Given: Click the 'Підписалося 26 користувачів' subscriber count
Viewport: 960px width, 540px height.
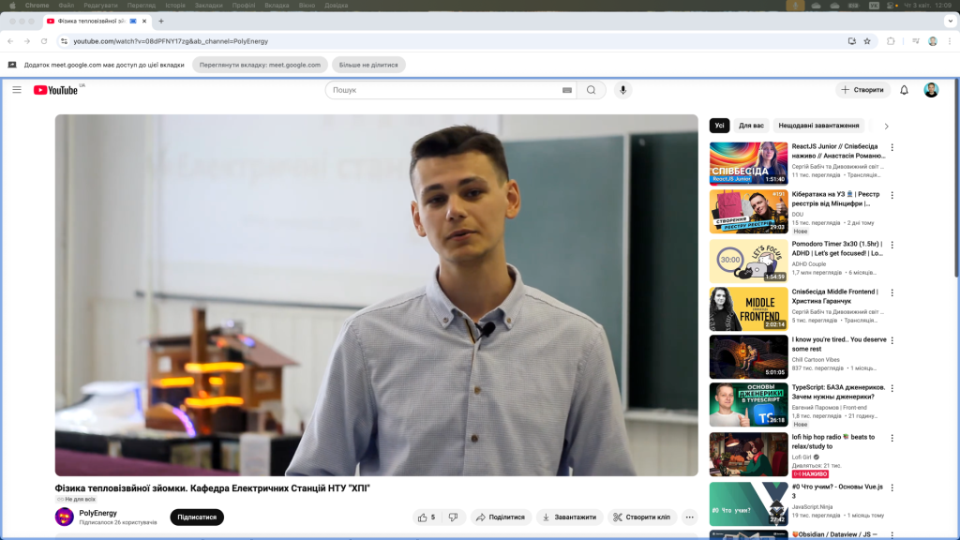Looking at the screenshot, I should click(118, 523).
